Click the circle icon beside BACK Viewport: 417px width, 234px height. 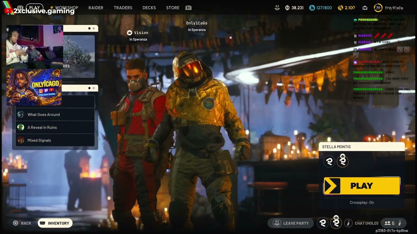[15, 223]
